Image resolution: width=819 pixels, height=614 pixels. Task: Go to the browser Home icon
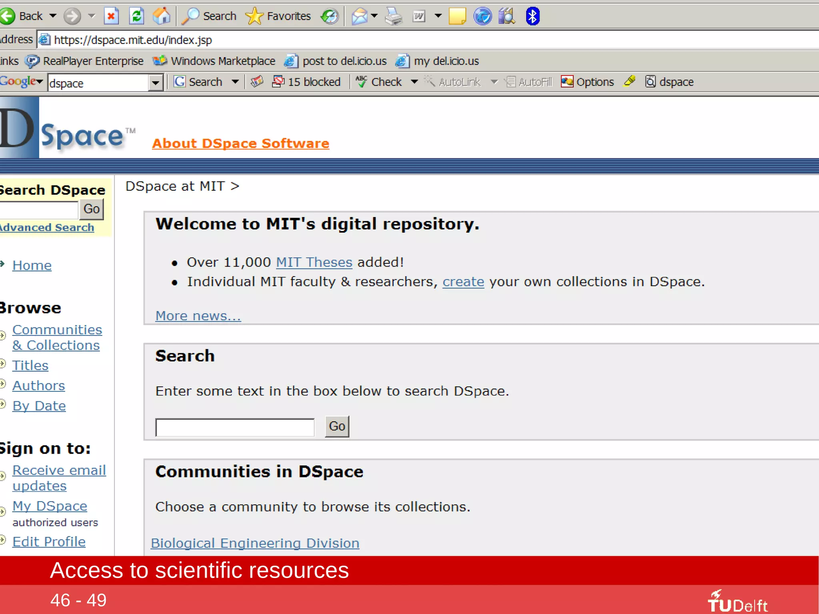click(x=162, y=16)
